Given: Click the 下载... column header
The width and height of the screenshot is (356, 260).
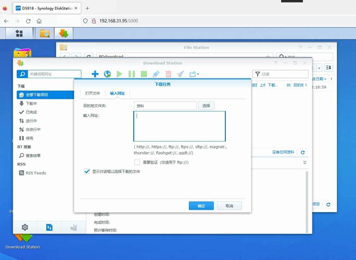Looking at the screenshot, I should (x=273, y=85).
